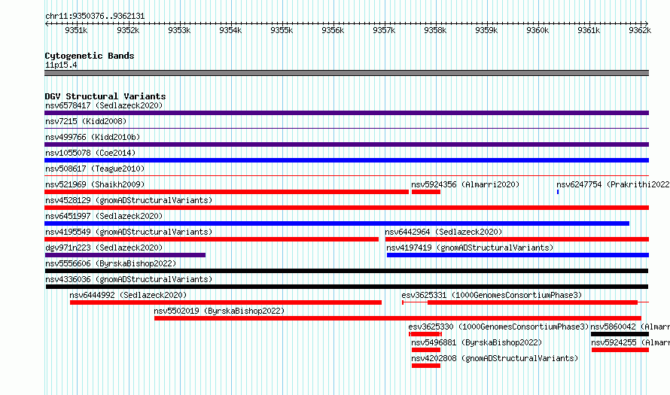The height and width of the screenshot is (395, 670).
Task: Select the short red nsv4202808 bar
Action: (x=426, y=366)
